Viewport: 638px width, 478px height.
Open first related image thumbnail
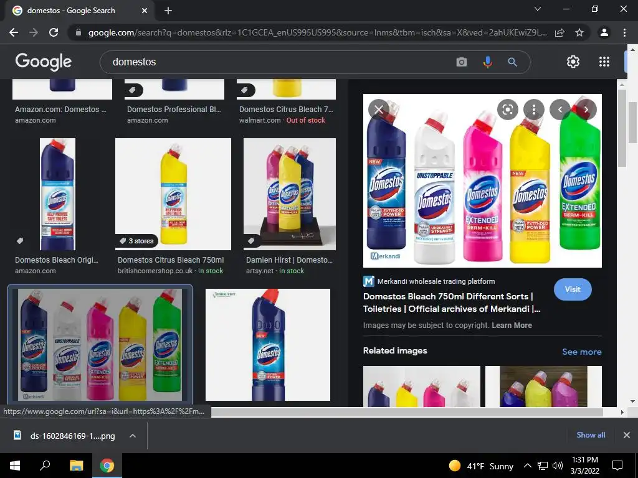coord(422,386)
